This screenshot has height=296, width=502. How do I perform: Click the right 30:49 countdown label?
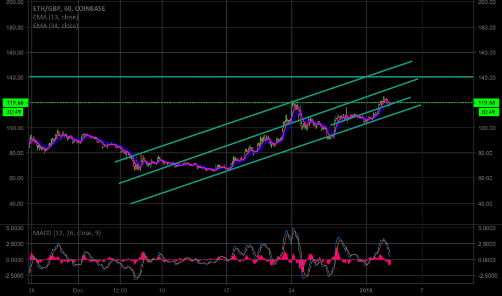[x=489, y=112]
